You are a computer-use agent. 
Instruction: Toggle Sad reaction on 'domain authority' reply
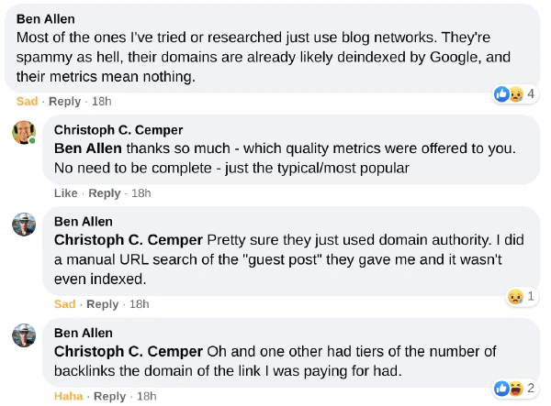pos(64,304)
